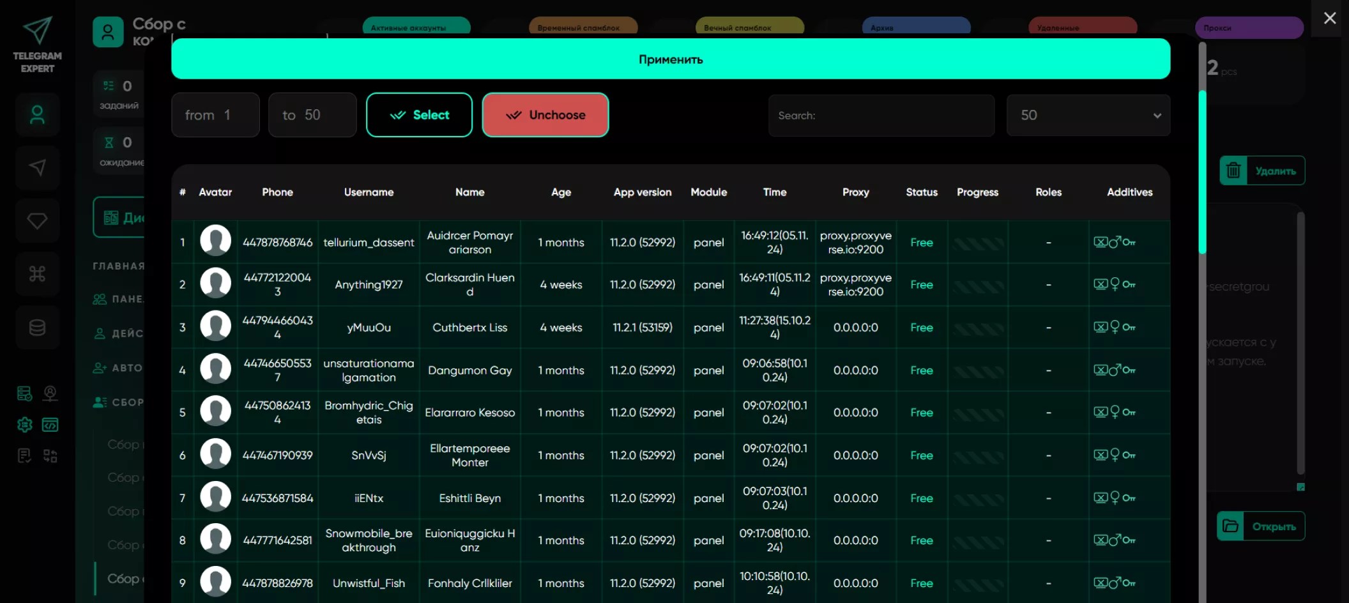Click the folder icon next to Открыть
The image size is (1349, 603).
tap(1230, 526)
